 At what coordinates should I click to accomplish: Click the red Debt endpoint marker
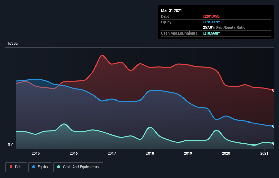click(x=273, y=90)
